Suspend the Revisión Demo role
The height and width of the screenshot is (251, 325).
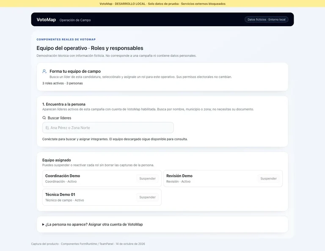click(268, 179)
